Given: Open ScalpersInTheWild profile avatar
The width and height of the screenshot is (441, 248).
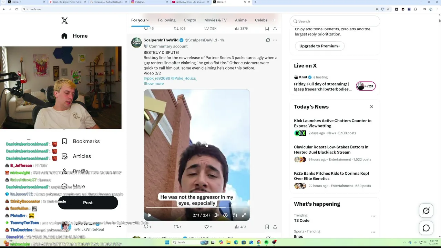Looking at the screenshot, I should (x=136, y=43).
